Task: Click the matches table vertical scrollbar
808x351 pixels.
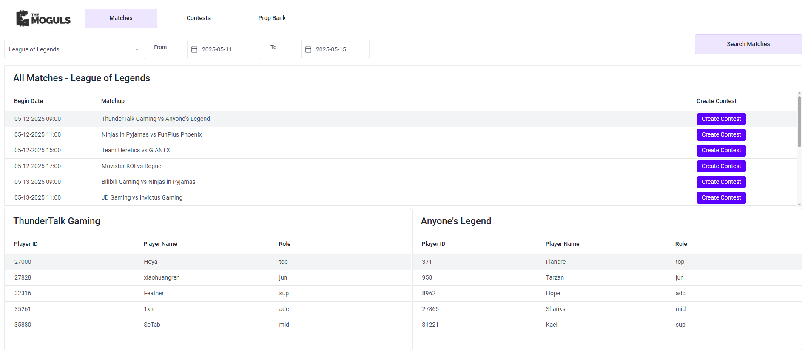Action: click(x=799, y=121)
